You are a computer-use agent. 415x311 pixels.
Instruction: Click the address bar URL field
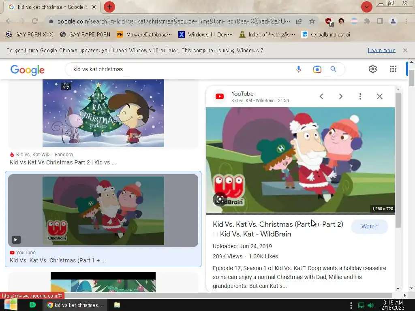point(173,21)
